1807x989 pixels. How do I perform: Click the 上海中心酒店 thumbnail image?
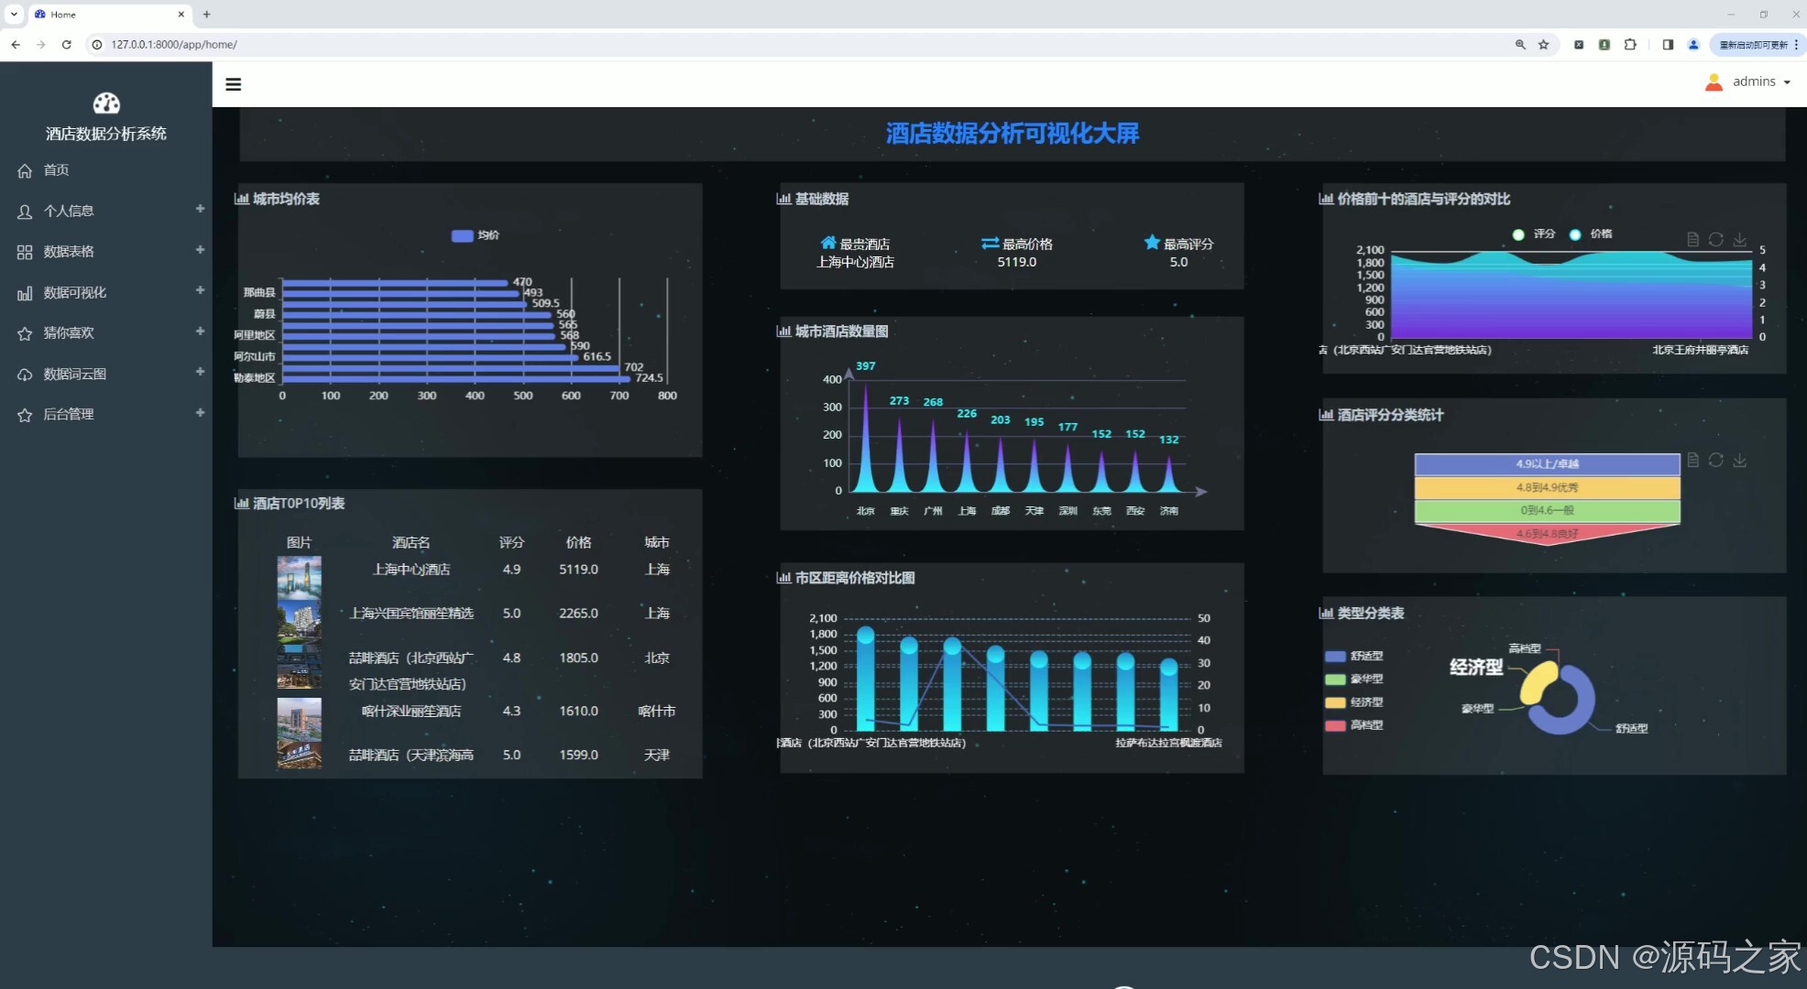coord(299,575)
